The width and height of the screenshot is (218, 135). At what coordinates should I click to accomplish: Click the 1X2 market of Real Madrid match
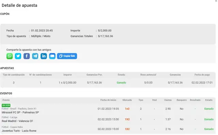[x=127, y=119]
